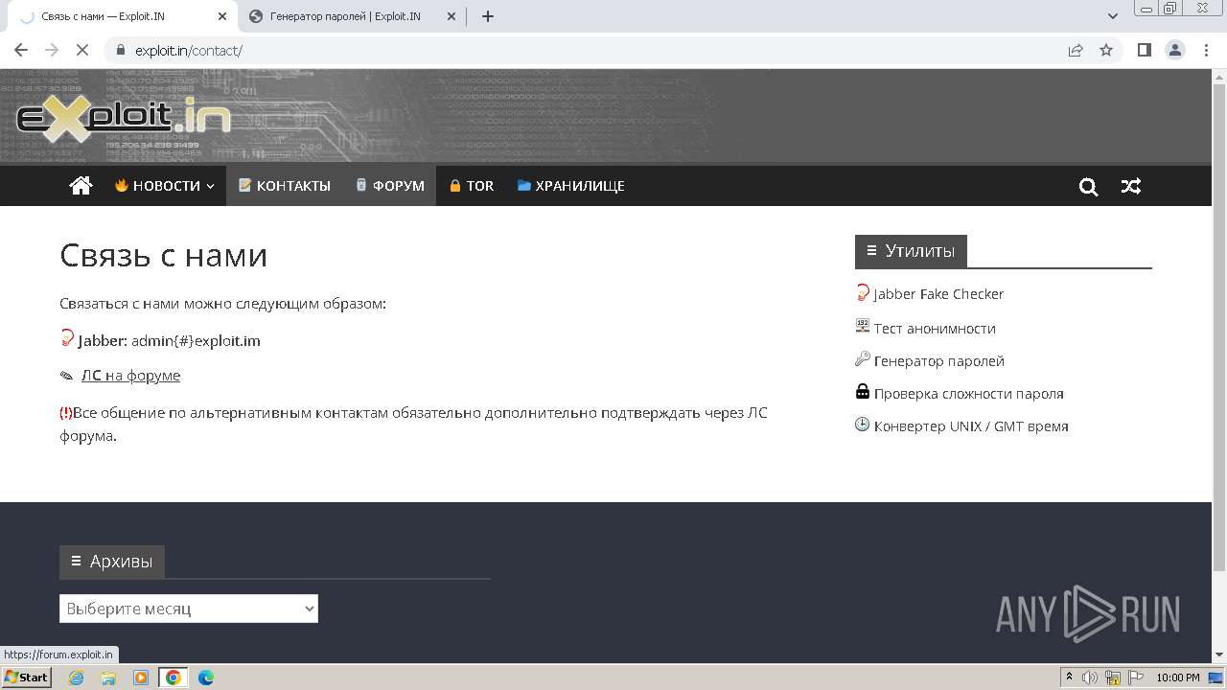
Task: Open the TOR menu item
Action: tap(472, 186)
